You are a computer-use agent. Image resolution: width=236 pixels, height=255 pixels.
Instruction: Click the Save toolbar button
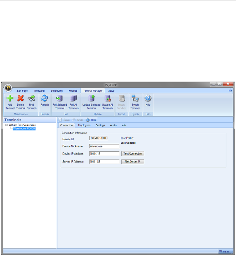click(64, 120)
